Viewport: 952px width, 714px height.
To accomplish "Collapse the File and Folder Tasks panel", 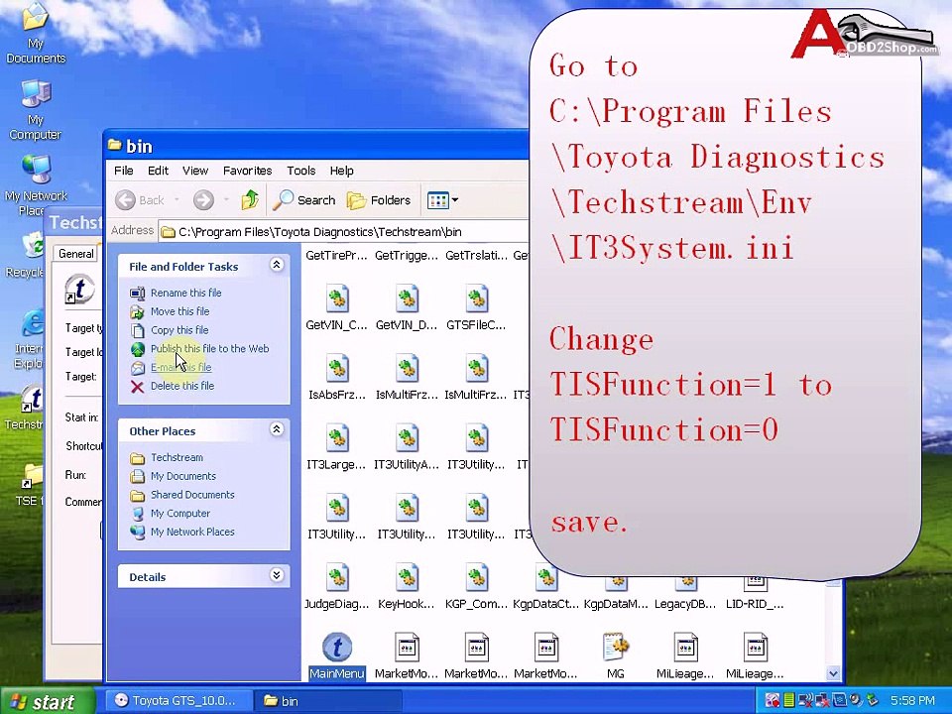I will 277,265.
